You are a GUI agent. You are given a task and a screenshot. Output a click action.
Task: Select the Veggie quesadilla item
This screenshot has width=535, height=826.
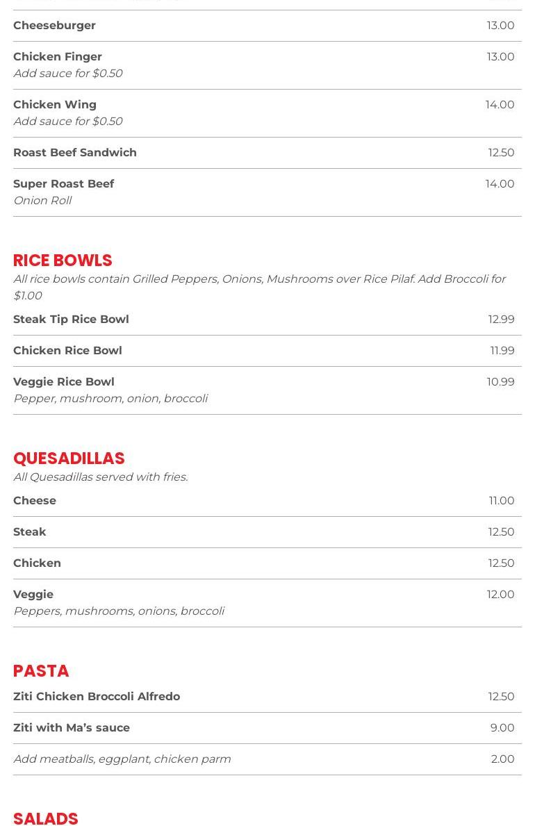(33, 595)
